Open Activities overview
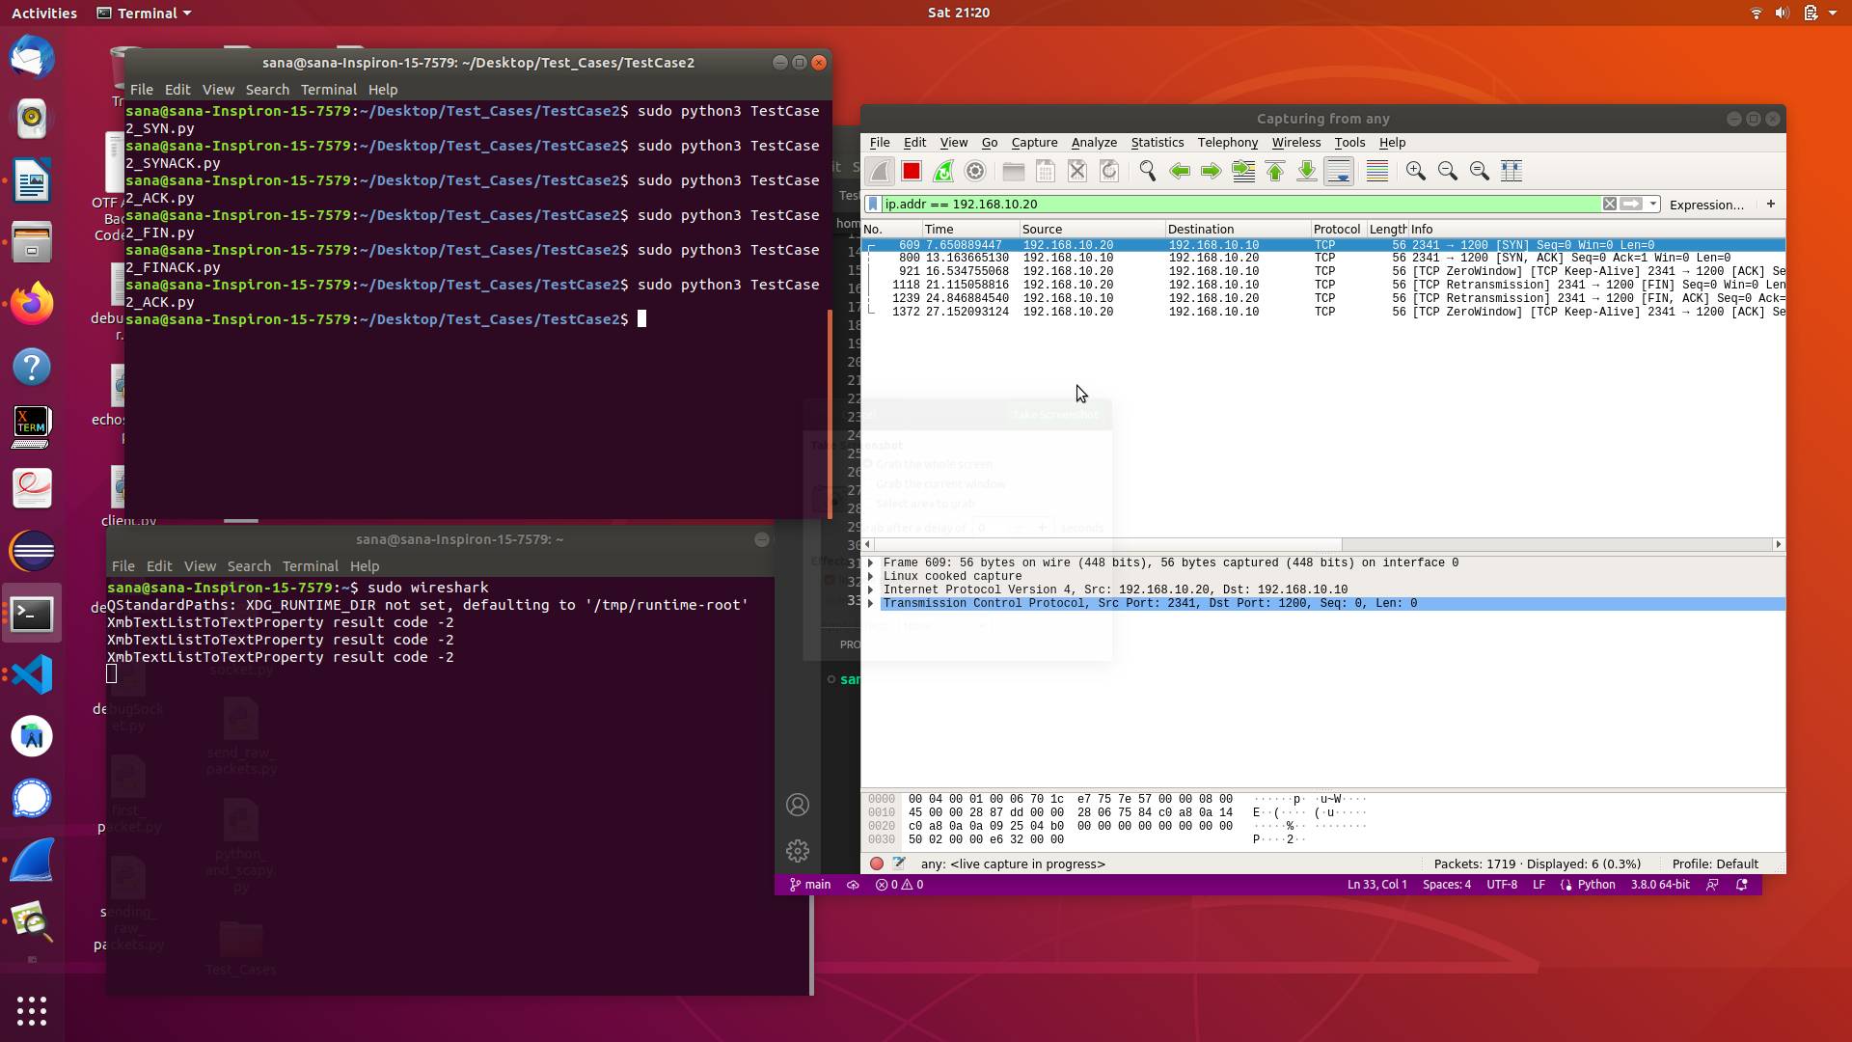 (44, 14)
